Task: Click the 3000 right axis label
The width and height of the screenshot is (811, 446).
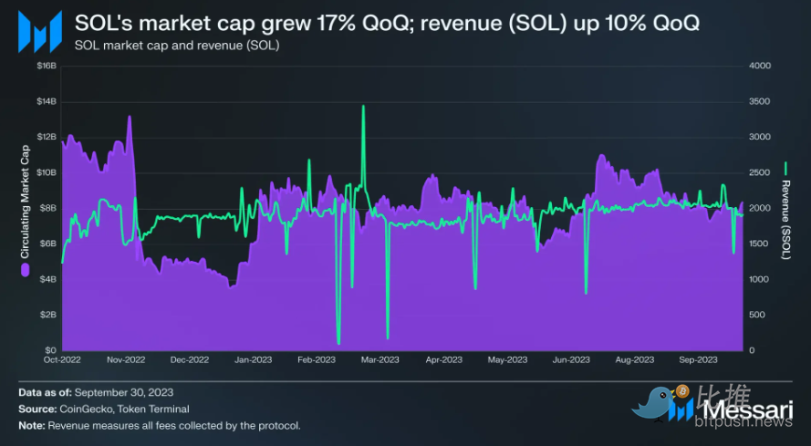Action: click(x=760, y=137)
